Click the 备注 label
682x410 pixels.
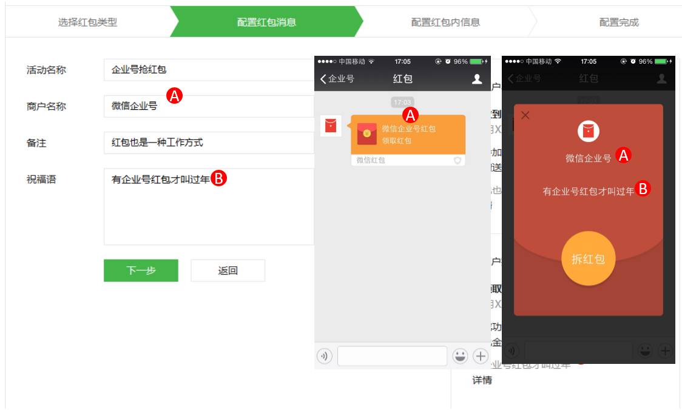tap(36, 143)
